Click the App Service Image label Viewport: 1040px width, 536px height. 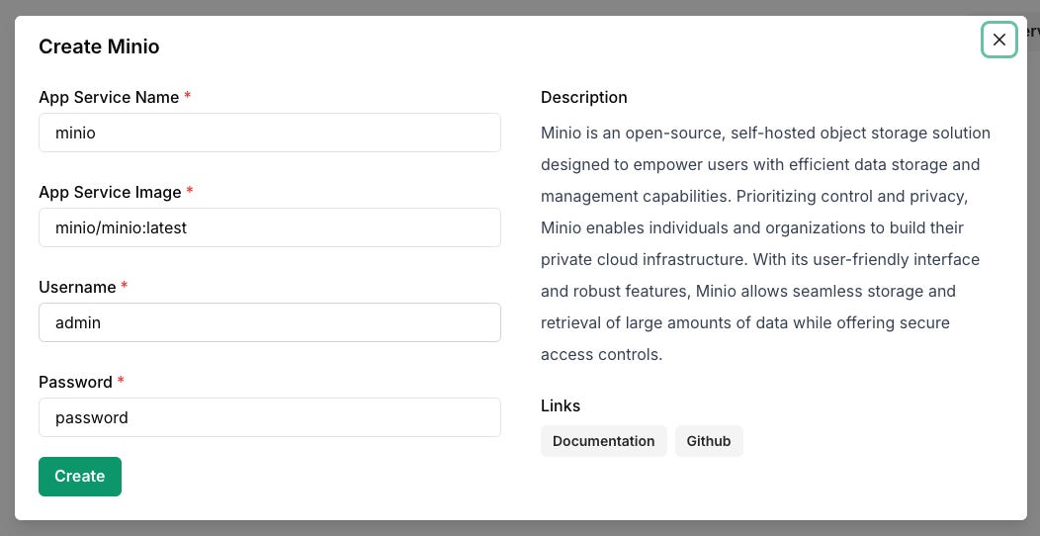pyautogui.click(x=110, y=192)
